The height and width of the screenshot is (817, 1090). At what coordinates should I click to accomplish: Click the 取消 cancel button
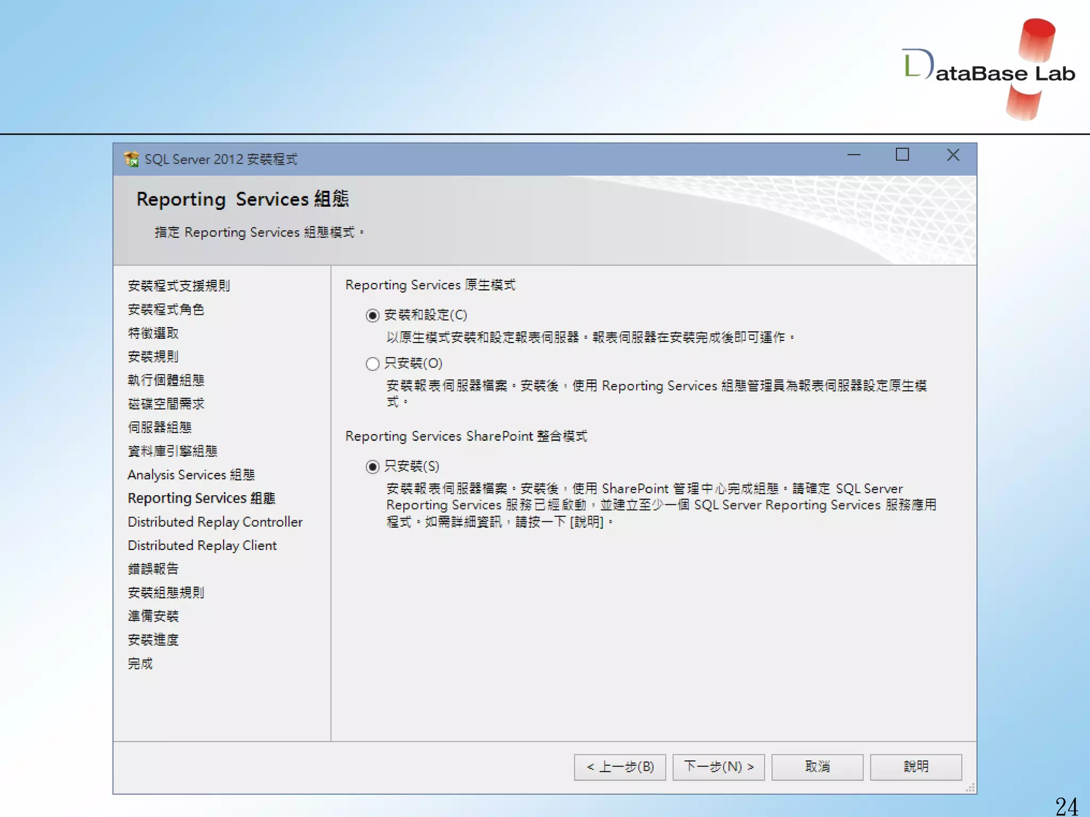coord(817,767)
